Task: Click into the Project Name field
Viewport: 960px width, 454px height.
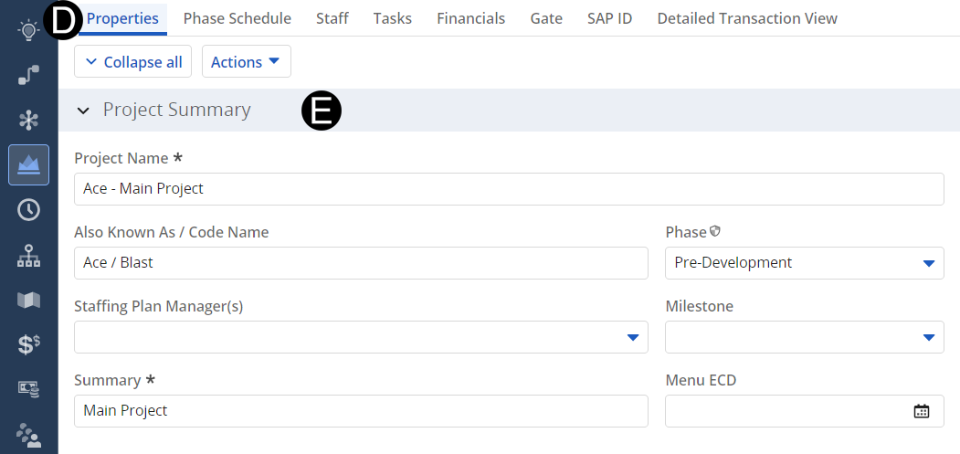Action: tap(508, 189)
